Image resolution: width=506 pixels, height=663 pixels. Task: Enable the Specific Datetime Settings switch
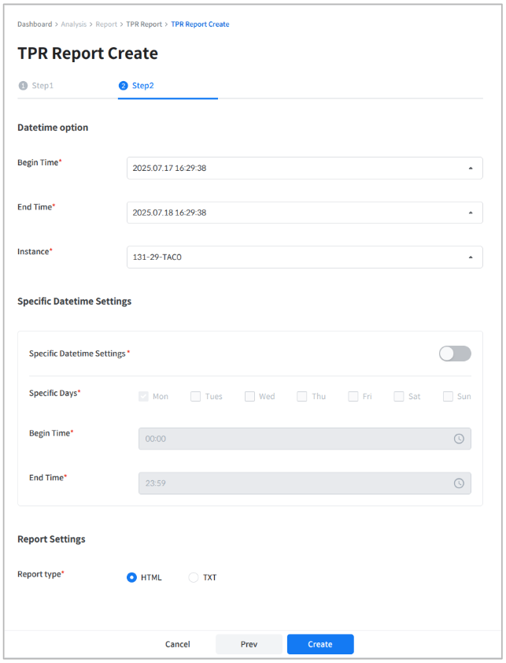click(x=455, y=354)
